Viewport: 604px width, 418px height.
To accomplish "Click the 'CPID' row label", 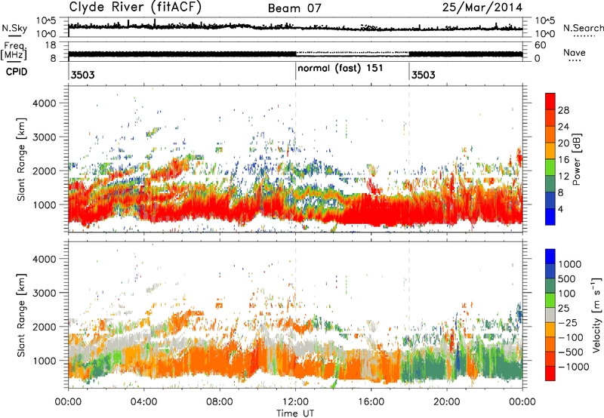I will pyautogui.click(x=16, y=72).
